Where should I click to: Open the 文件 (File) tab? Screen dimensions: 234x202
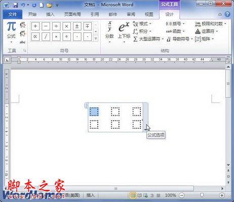[x=13, y=15]
